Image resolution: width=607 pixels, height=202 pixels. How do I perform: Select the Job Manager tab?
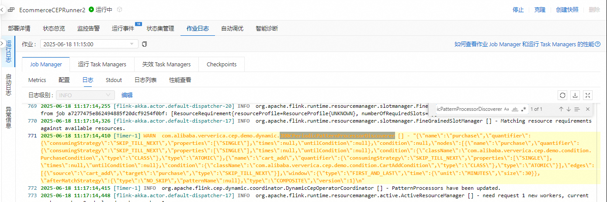[46, 64]
